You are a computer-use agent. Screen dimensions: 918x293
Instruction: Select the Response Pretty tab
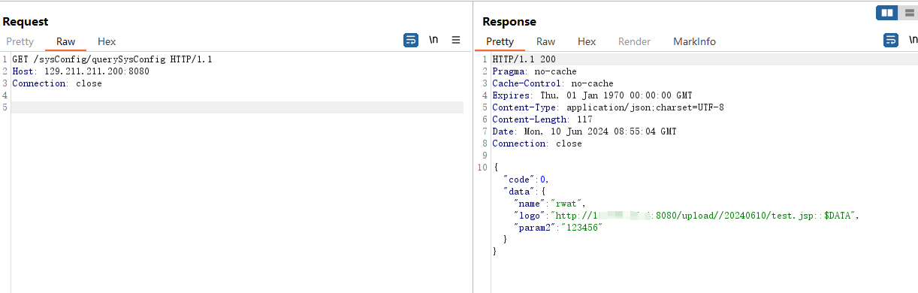(500, 42)
